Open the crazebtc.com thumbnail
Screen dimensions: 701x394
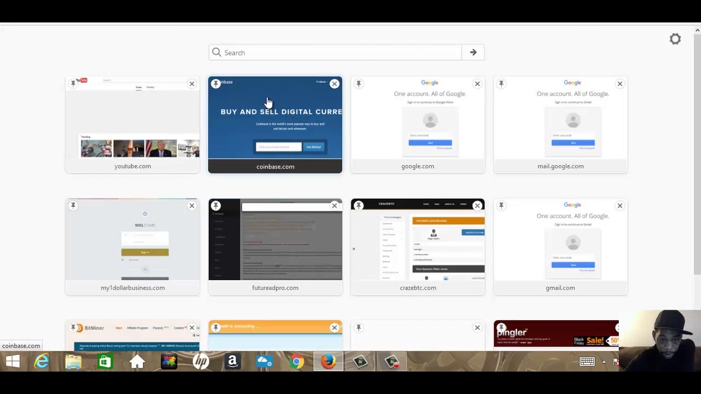[418, 241]
